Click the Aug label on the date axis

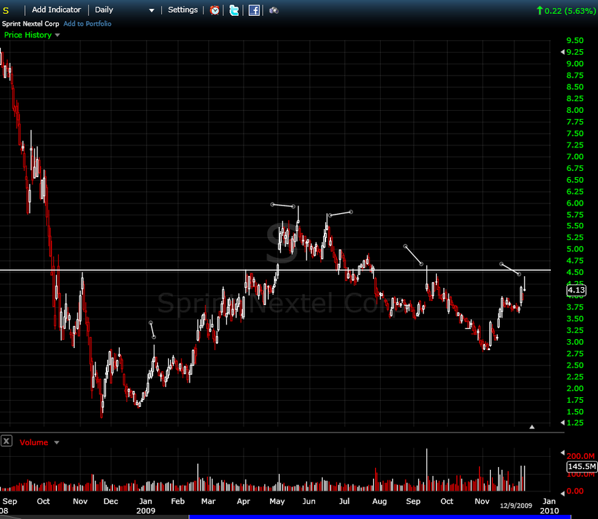[x=379, y=501]
